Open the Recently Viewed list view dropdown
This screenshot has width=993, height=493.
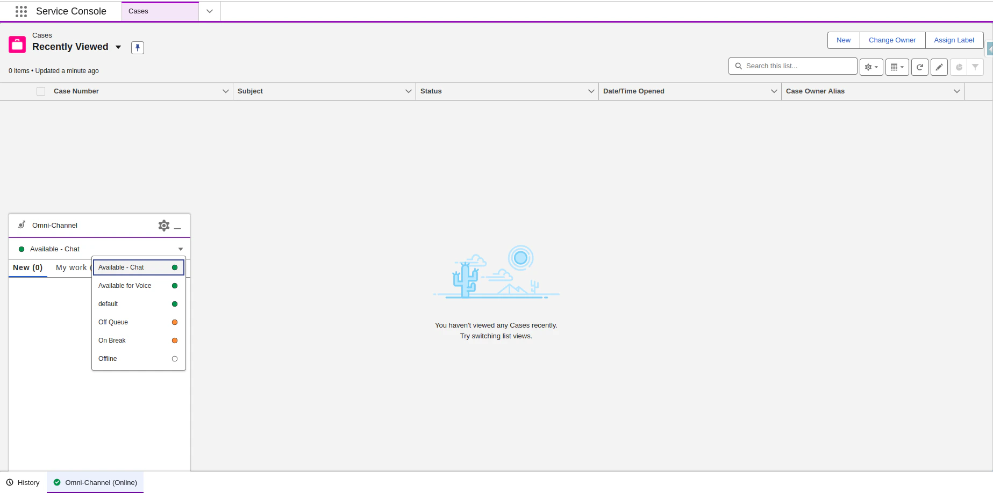tap(118, 47)
